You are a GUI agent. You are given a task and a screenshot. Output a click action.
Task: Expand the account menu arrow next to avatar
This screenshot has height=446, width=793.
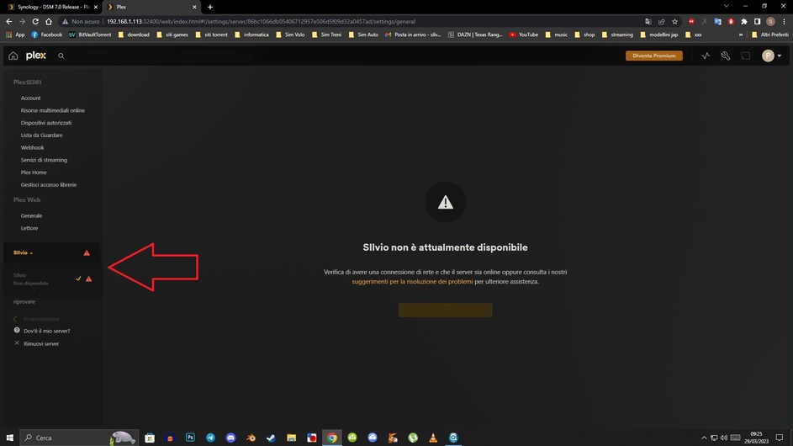[780, 56]
